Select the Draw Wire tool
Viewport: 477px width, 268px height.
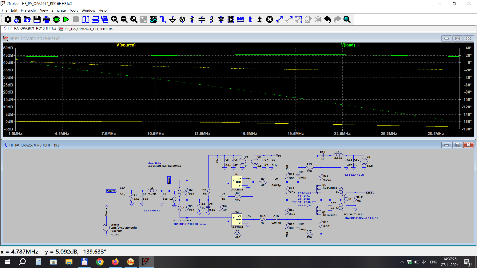pos(163,19)
